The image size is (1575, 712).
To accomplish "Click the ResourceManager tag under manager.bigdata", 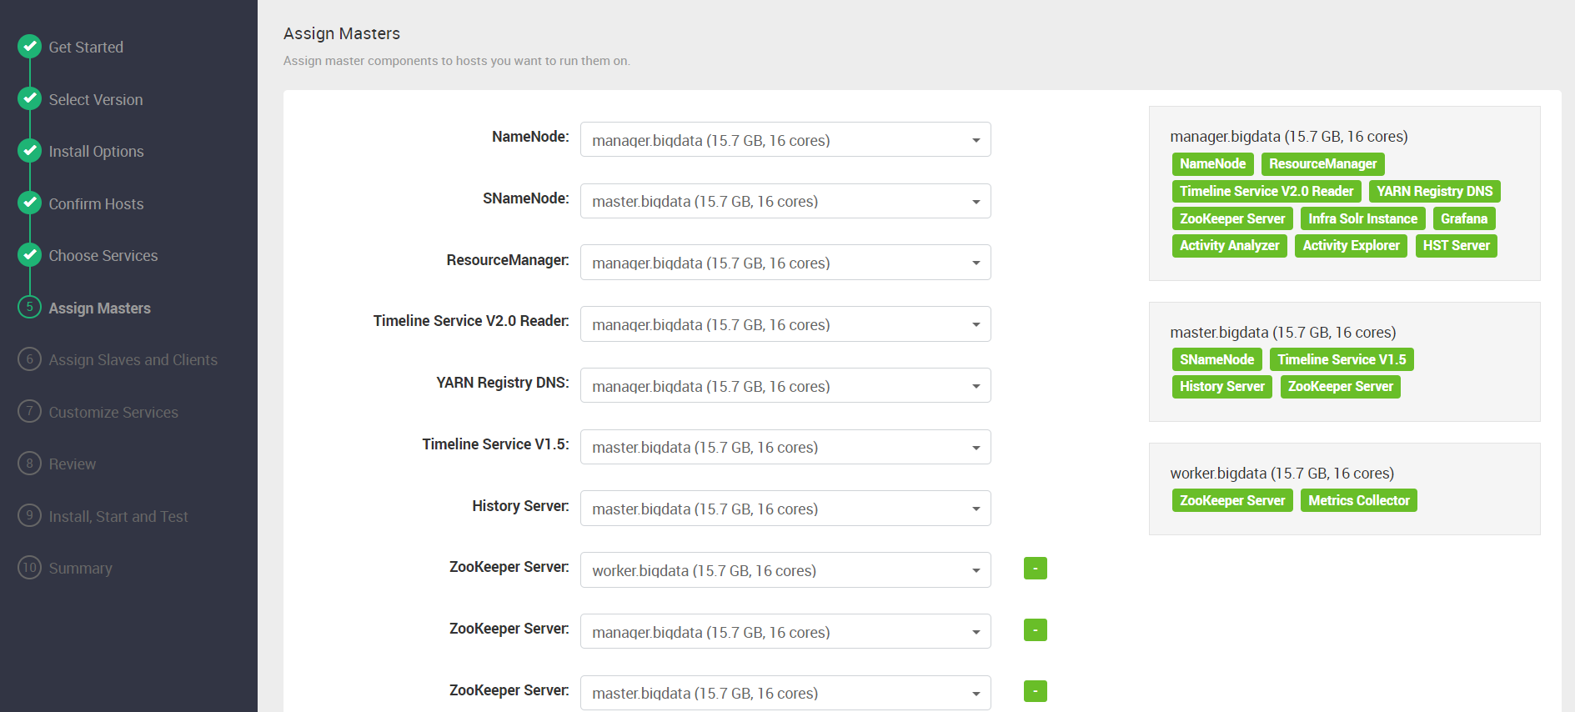I will [1322, 164].
